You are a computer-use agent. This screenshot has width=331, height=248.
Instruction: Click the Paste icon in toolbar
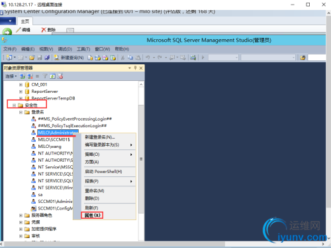(138, 58)
